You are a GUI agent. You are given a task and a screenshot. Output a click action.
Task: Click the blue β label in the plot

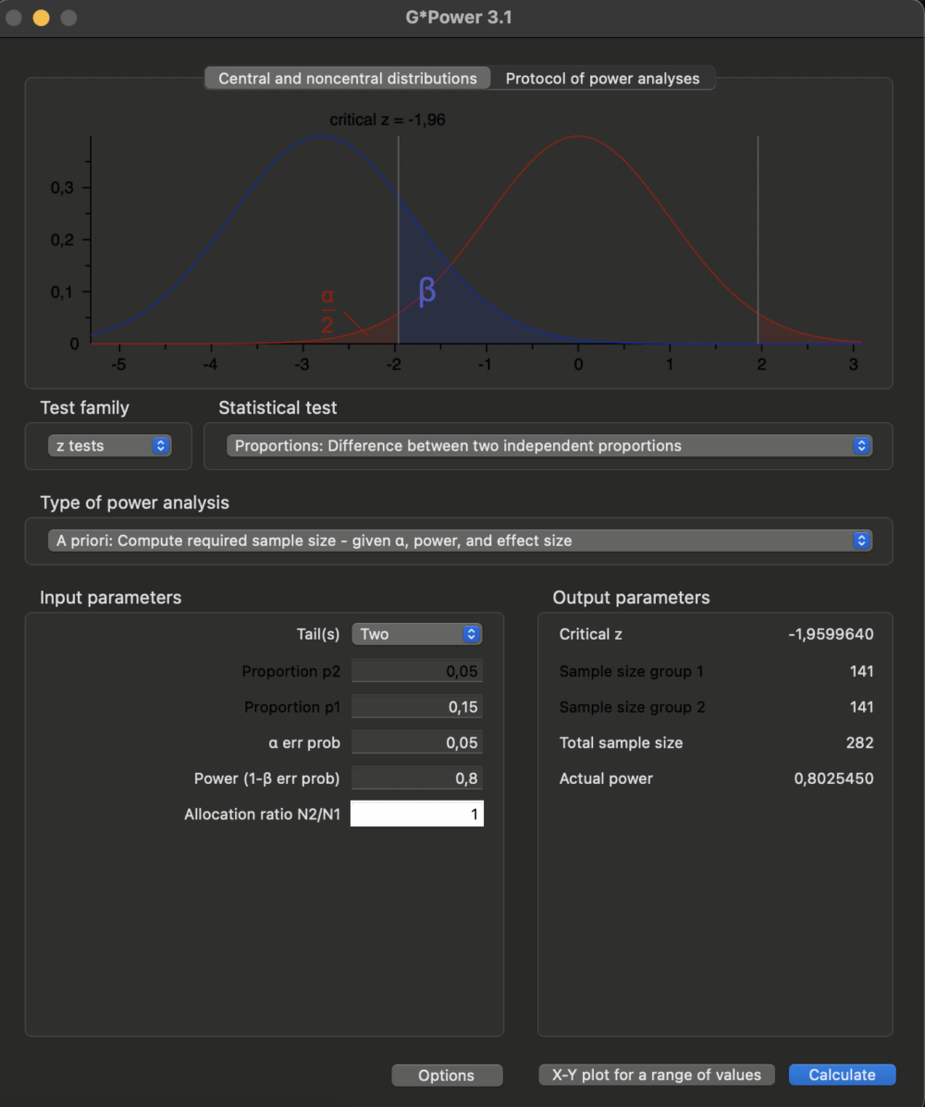426,290
